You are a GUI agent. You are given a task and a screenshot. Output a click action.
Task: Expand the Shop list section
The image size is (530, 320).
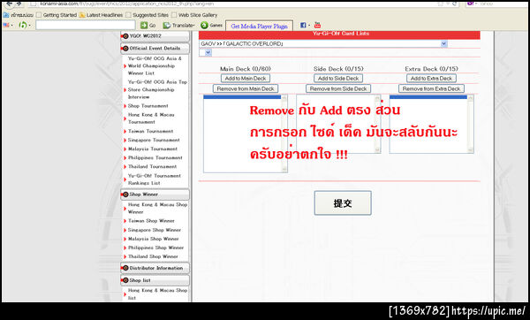click(155, 280)
